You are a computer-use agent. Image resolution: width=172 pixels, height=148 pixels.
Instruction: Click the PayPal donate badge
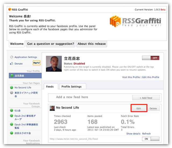[x=36, y=63]
